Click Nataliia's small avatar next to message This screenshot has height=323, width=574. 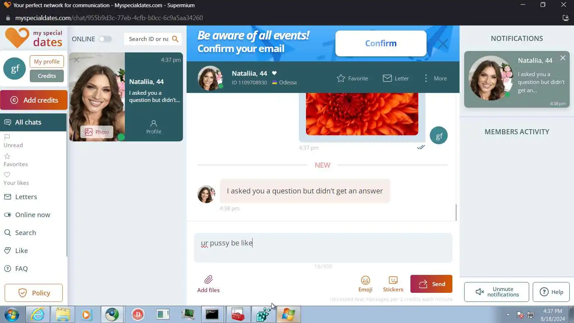tap(206, 194)
